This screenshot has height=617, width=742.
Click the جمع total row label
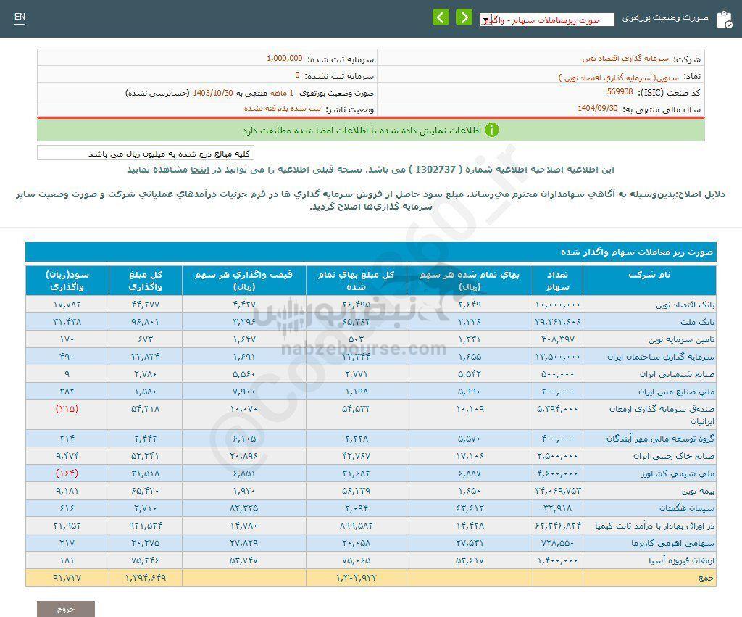coord(706,578)
